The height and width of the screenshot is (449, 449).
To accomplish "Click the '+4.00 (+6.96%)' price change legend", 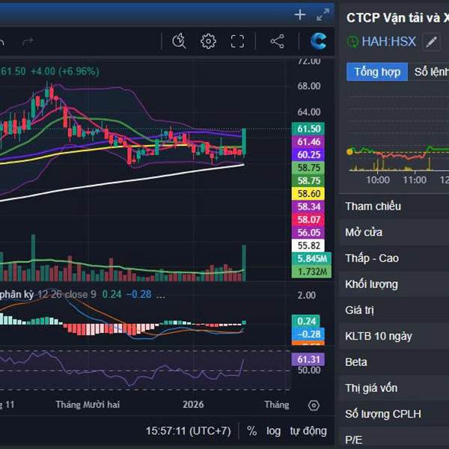I will tap(64, 71).
